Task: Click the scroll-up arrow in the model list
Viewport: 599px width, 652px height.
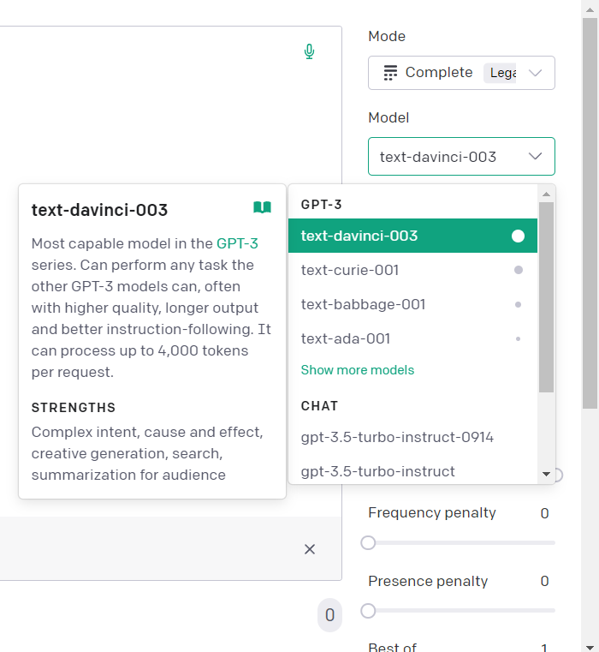Action: click(x=547, y=194)
